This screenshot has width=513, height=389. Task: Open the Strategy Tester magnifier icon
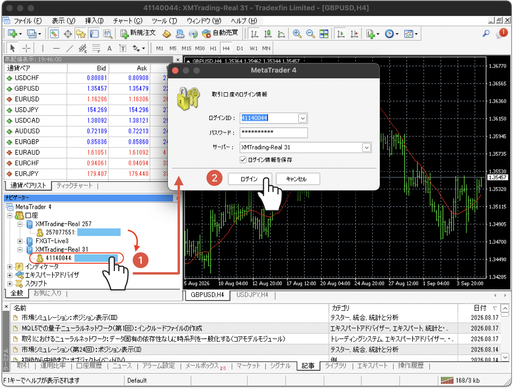[108, 34]
